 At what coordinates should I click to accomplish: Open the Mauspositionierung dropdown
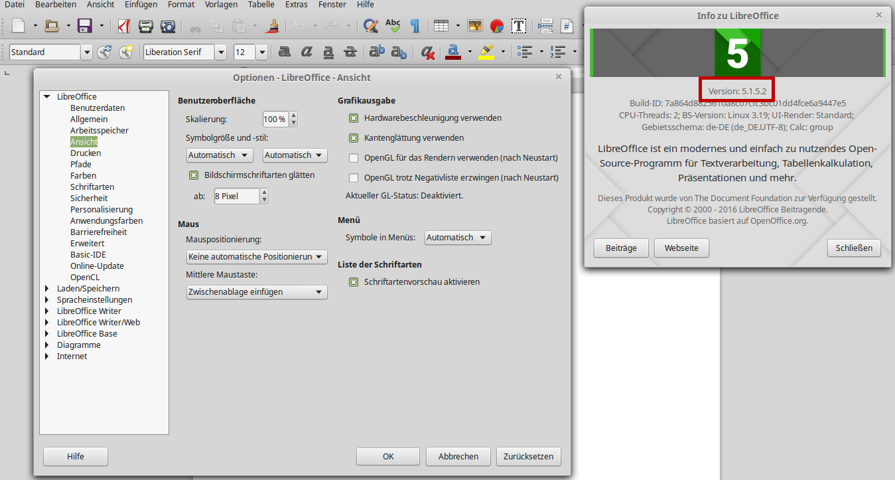(x=257, y=256)
